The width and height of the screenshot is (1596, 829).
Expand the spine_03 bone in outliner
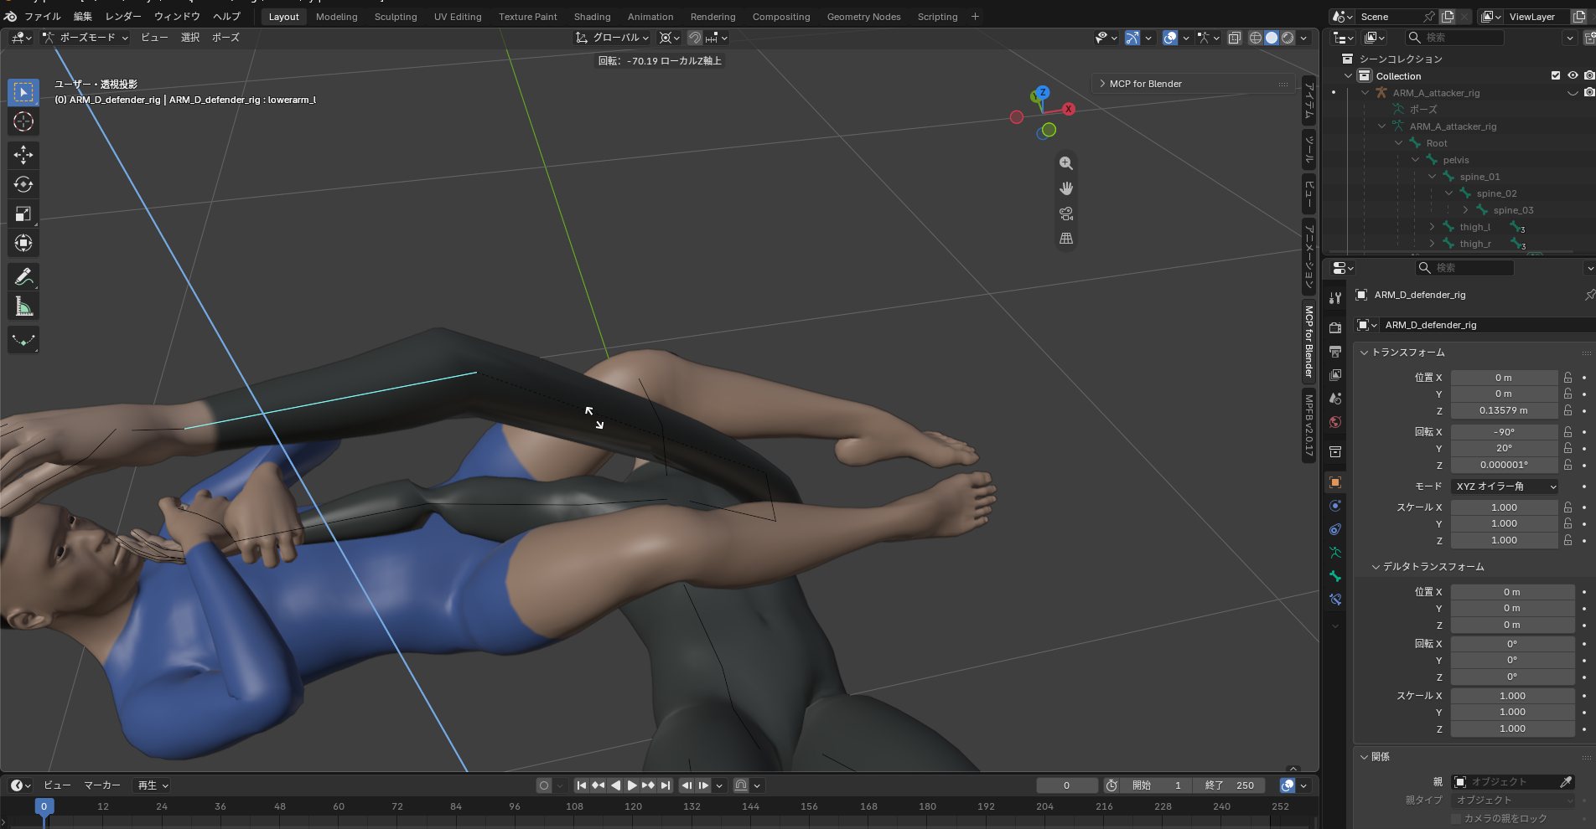tap(1464, 210)
